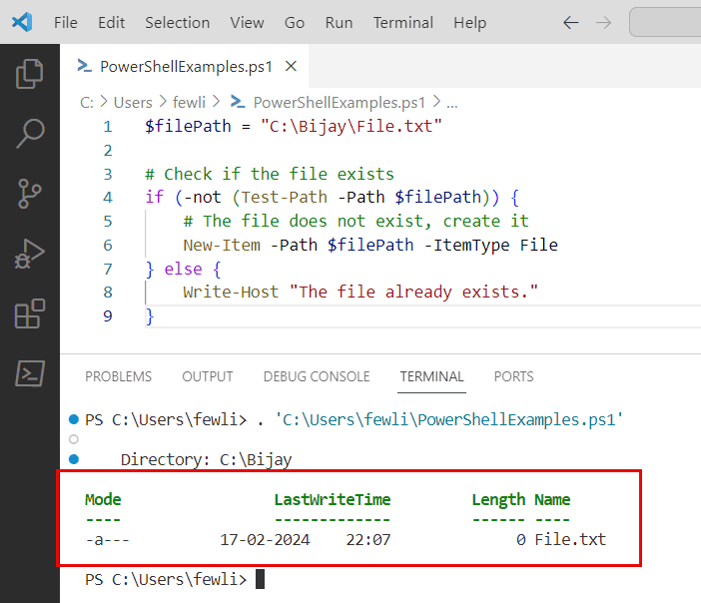Click 'Directory: C:\Bijay' in terminal

pyautogui.click(x=206, y=459)
